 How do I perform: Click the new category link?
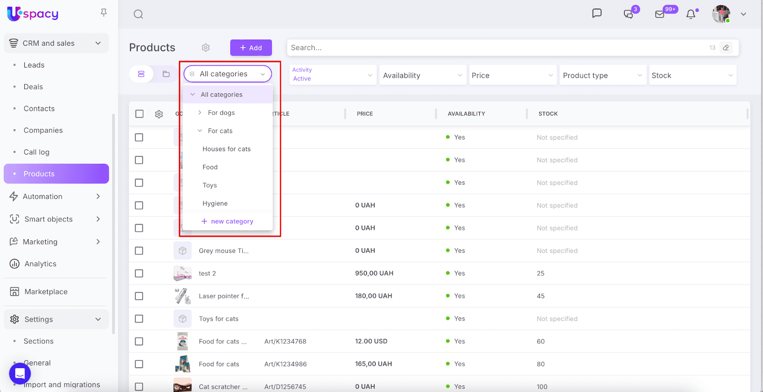(x=227, y=221)
